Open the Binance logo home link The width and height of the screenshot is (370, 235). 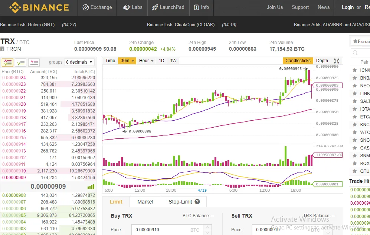pos(39,7)
